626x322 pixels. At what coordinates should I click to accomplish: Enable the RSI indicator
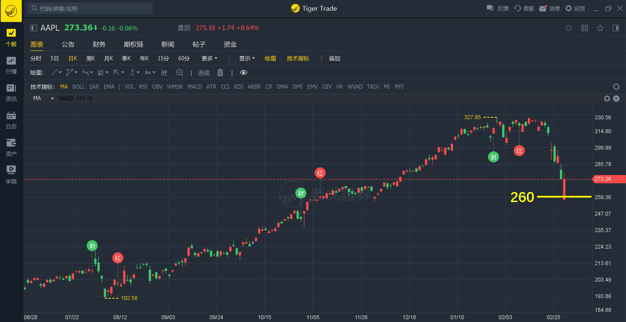143,87
